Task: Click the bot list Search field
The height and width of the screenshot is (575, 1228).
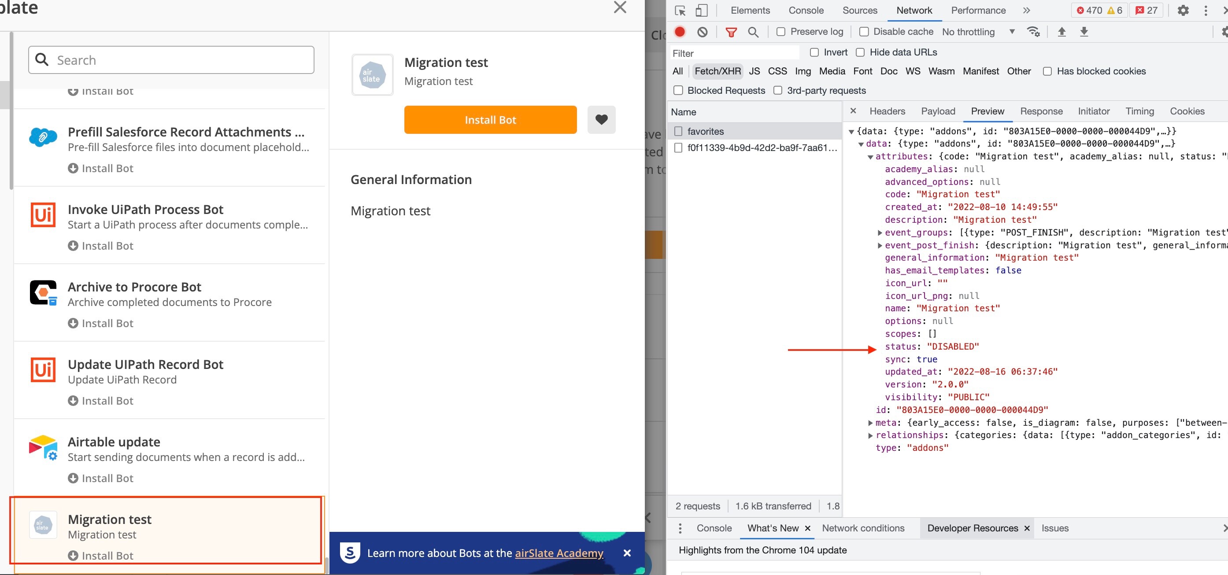Action: tap(171, 60)
